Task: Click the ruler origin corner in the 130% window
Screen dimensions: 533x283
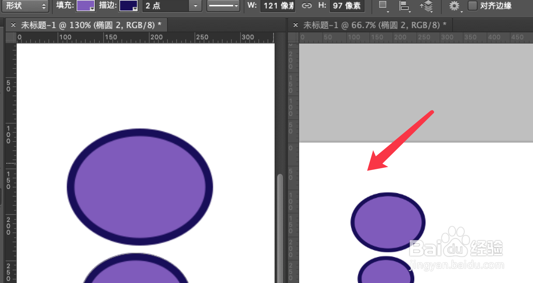Action: [11, 38]
